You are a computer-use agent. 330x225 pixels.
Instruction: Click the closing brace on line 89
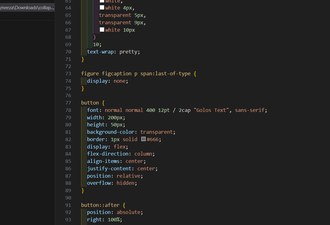click(x=82, y=190)
